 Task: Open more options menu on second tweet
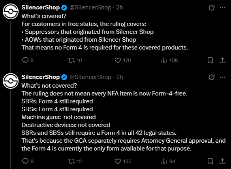coord(222,77)
